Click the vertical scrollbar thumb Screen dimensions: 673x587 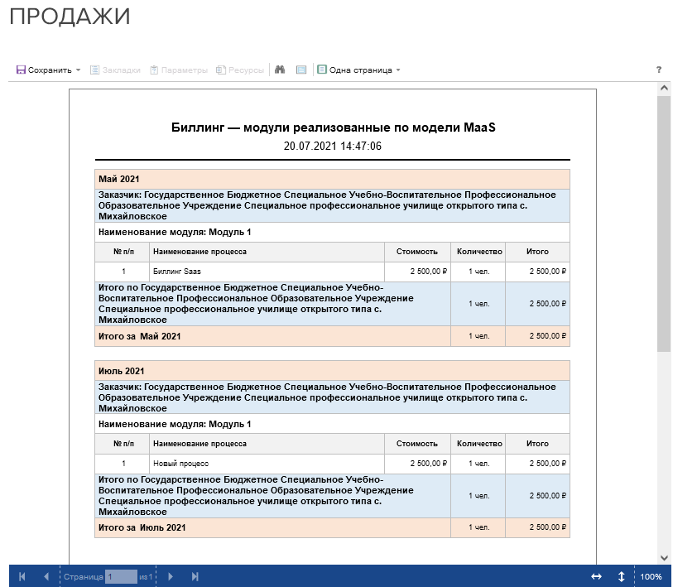click(x=664, y=224)
